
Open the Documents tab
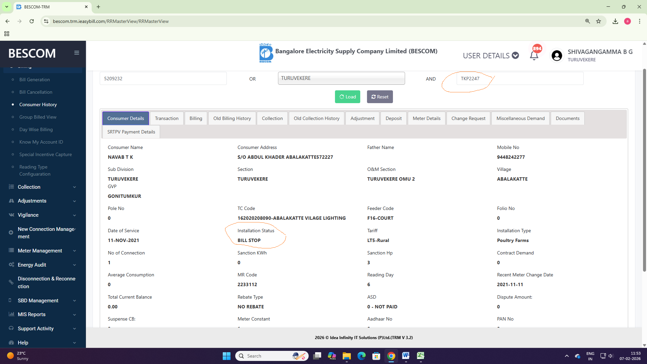click(x=567, y=118)
